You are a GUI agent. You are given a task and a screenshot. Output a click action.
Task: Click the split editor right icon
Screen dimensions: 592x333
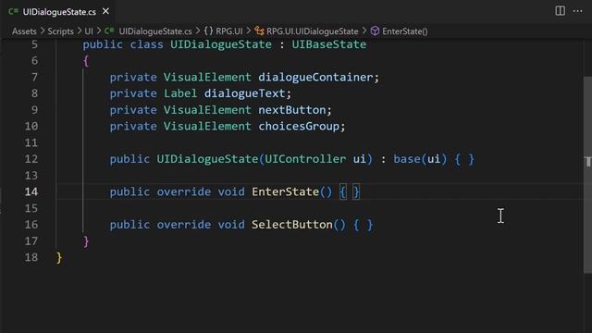(560, 10)
